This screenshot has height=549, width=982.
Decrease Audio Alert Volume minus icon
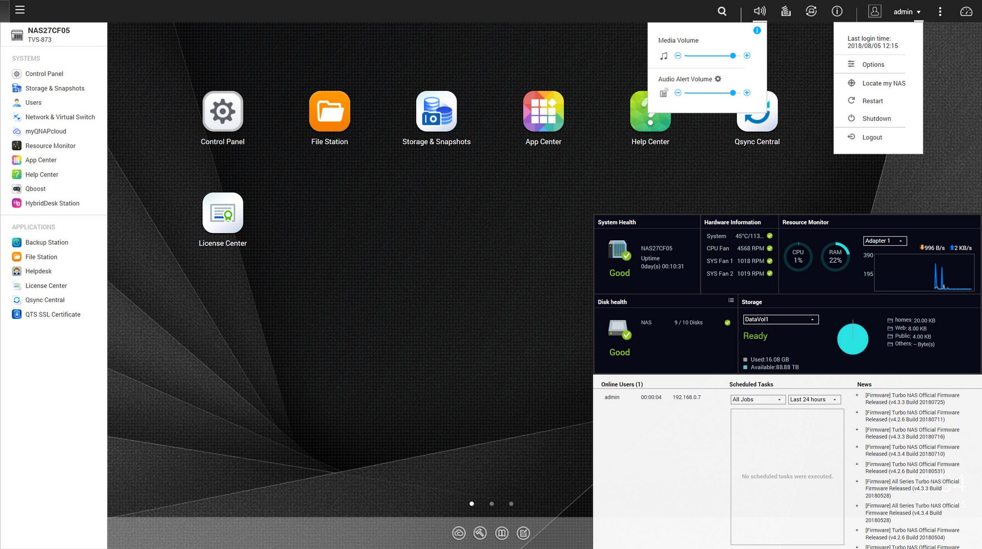678,93
